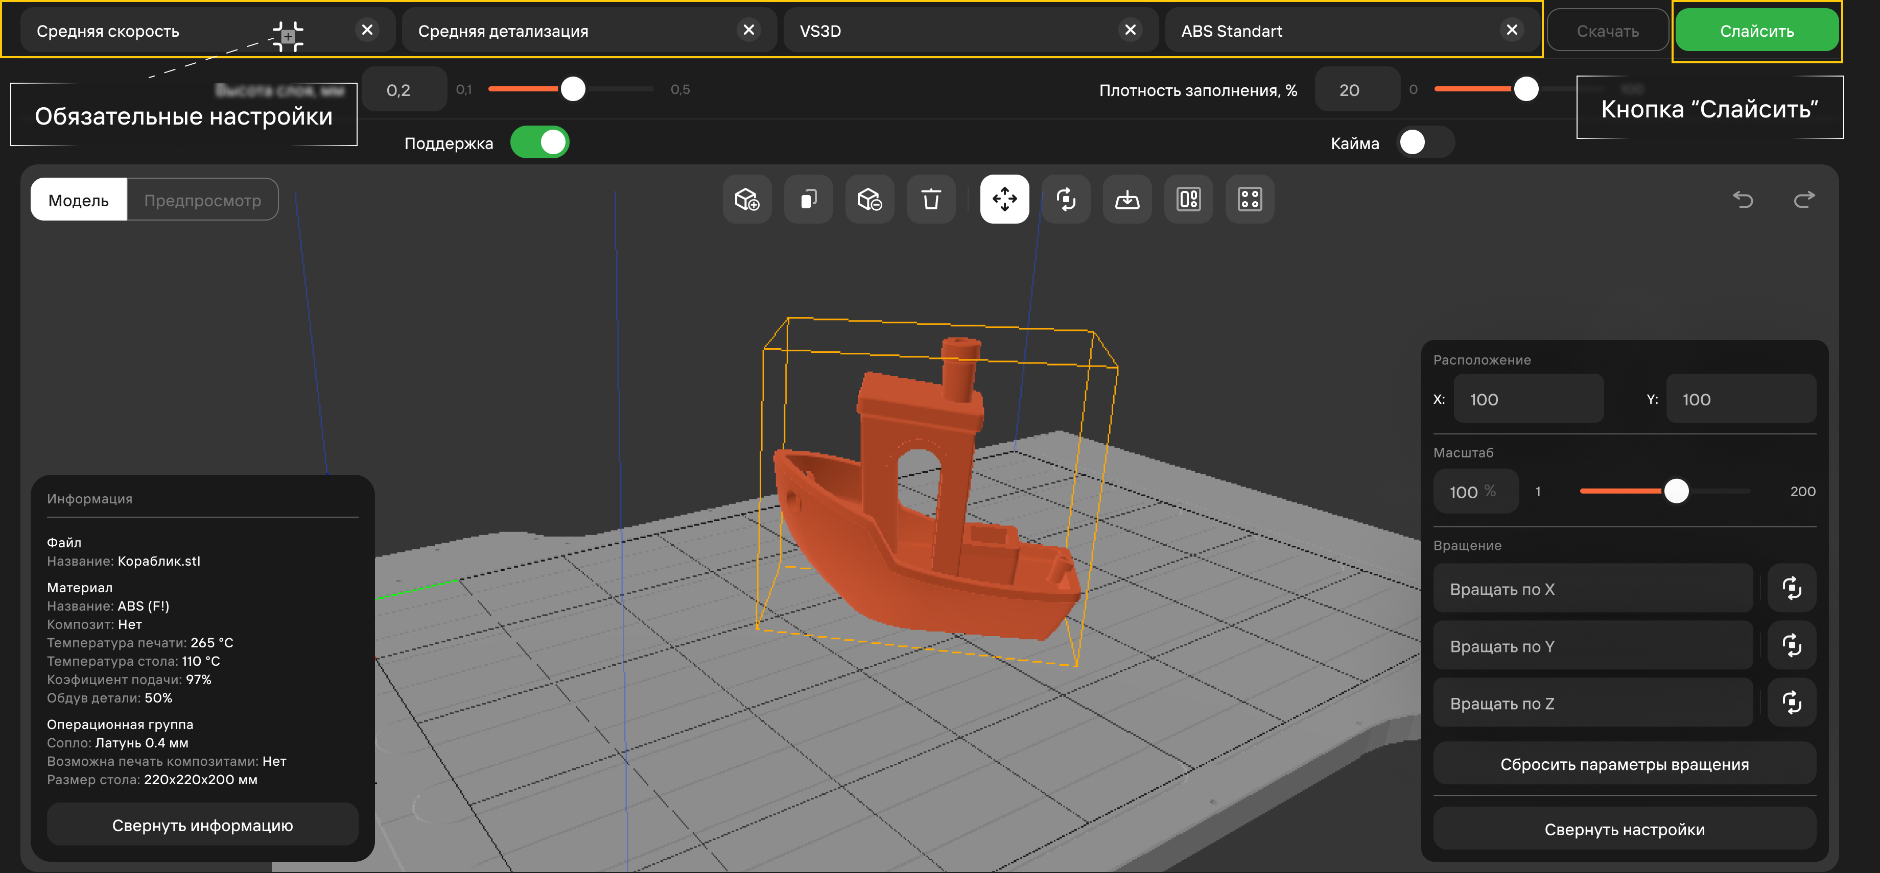Lay model on bed with the tray-arrow icon

(x=1127, y=199)
